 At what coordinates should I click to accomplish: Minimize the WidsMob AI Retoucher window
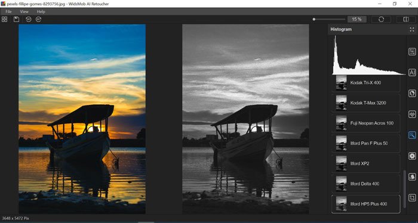pyautogui.click(x=380, y=4)
